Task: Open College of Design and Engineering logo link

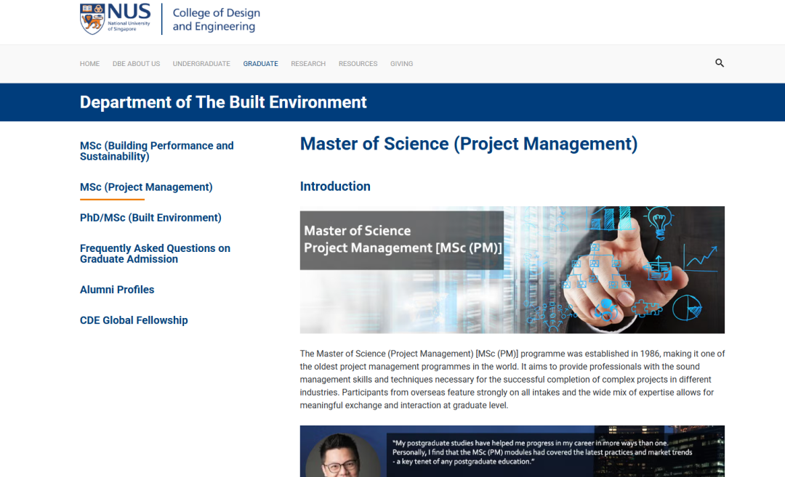Action: [x=216, y=20]
